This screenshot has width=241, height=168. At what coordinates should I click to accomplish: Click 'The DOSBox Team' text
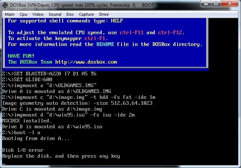click(30, 62)
